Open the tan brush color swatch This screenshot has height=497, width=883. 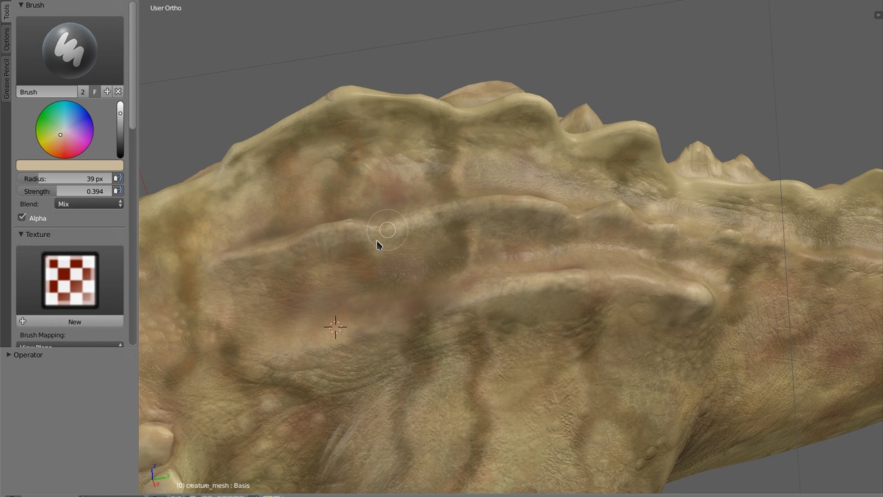[70, 166]
